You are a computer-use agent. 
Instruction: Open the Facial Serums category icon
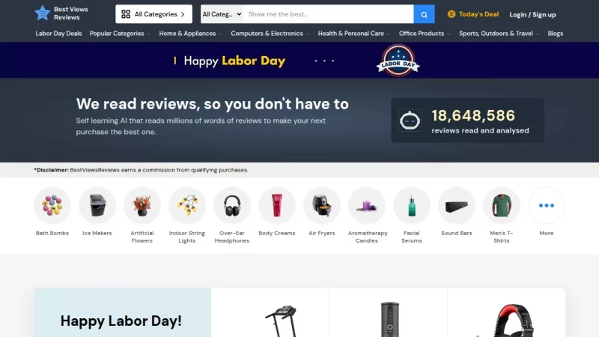(411, 205)
